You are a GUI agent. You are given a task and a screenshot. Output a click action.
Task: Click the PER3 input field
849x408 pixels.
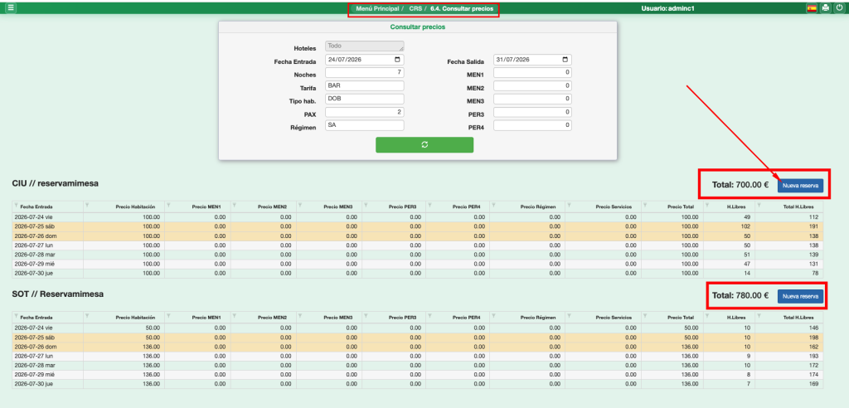tap(533, 112)
